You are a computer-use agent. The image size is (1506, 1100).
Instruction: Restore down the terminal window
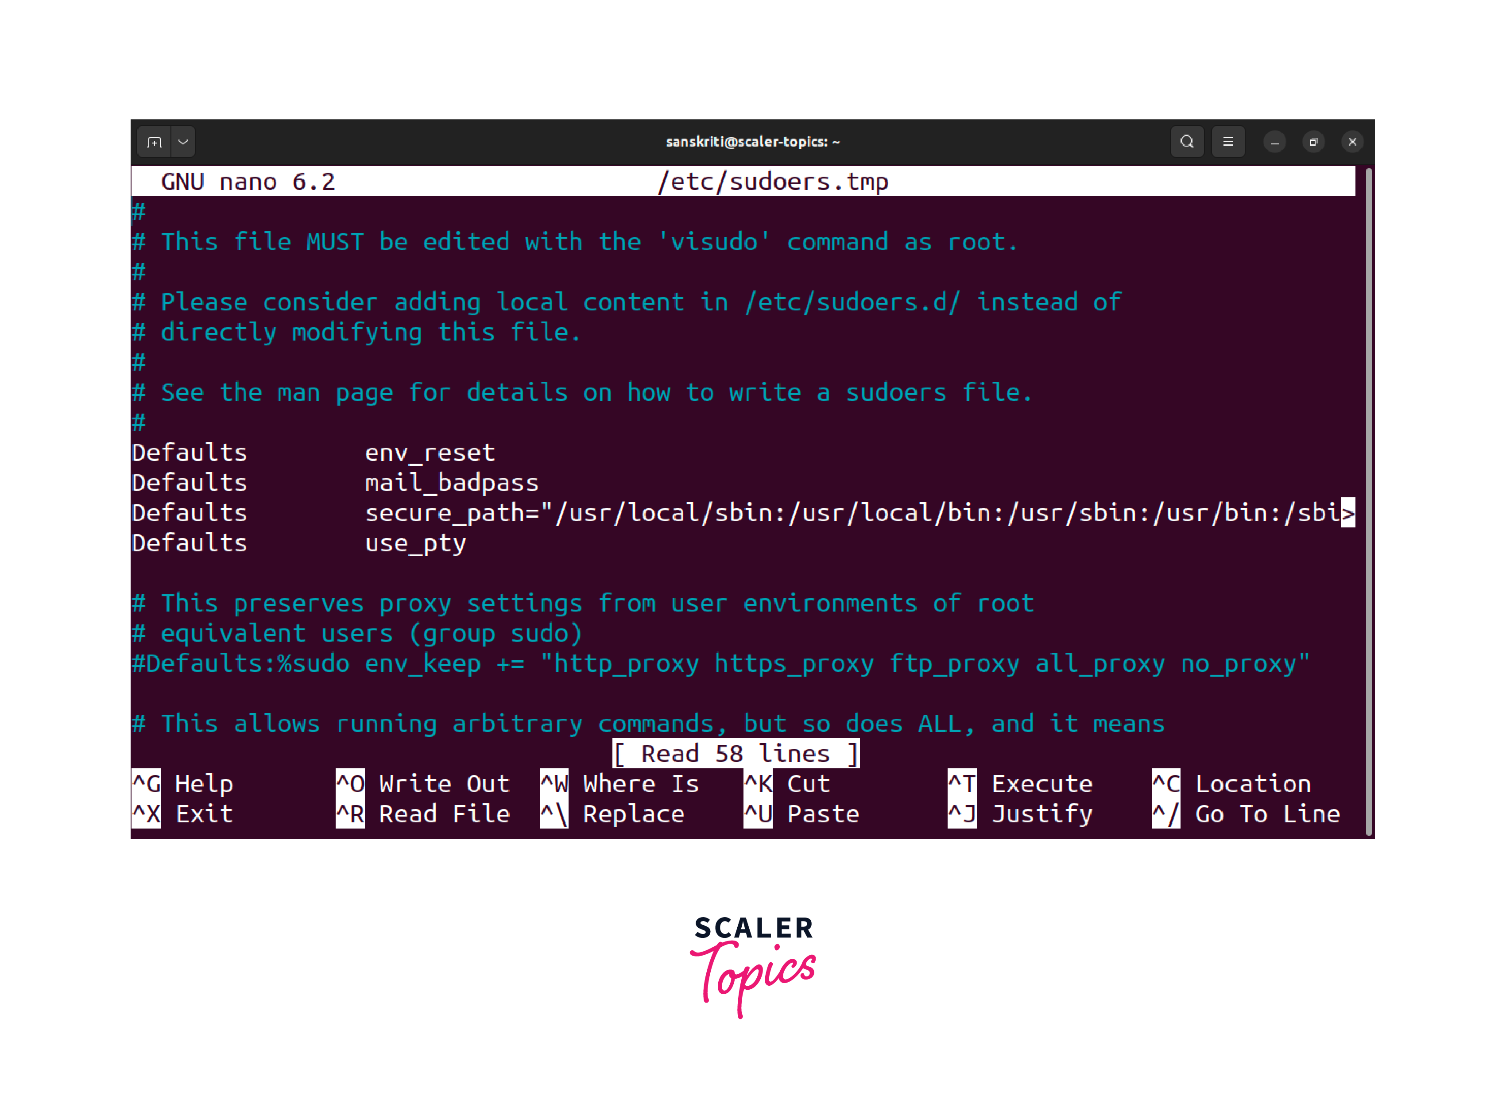click(x=1313, y=142)
